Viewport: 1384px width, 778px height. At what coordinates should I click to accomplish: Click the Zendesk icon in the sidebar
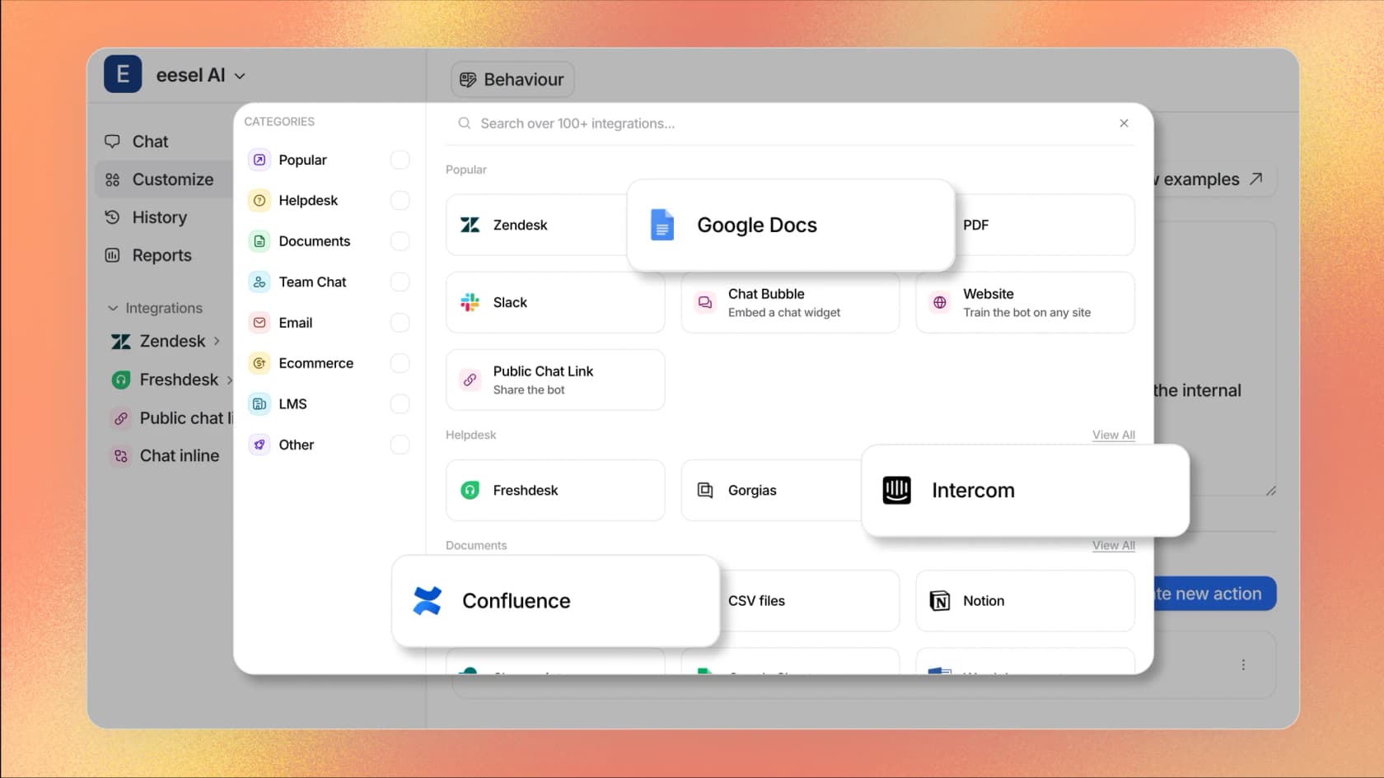[x=121, y=341]
